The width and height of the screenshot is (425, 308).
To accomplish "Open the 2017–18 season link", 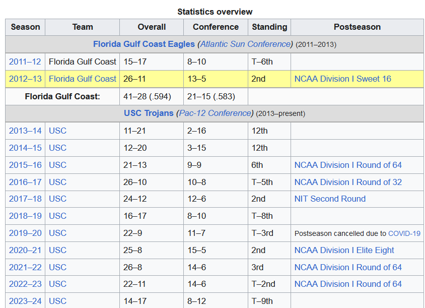I will coord(25,199).
